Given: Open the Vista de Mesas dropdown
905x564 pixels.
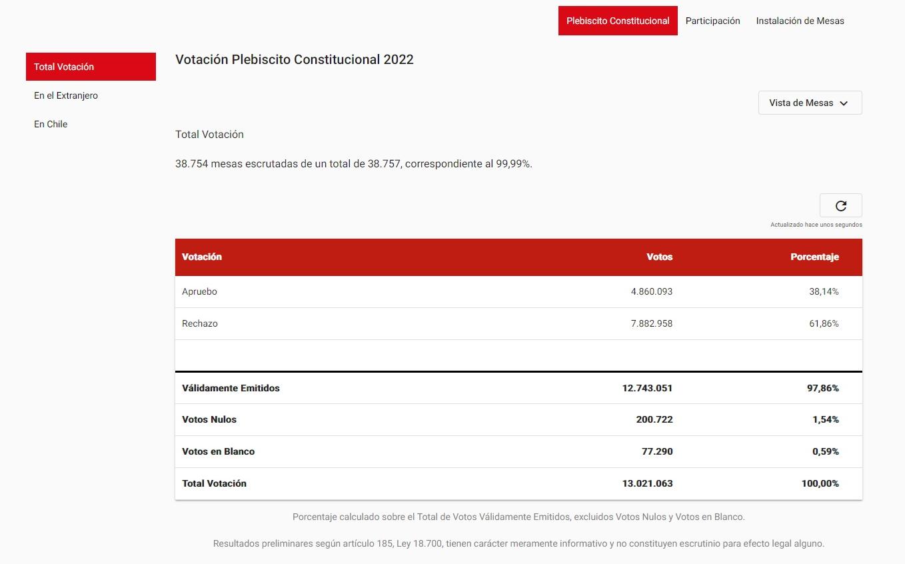Looking at the screenshot, I should (810, 103).
